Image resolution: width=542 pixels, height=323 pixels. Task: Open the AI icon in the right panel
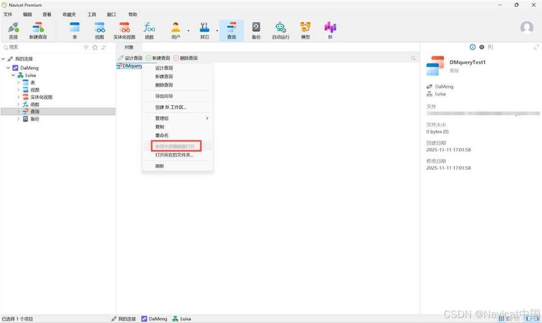[x=490, y=47]
